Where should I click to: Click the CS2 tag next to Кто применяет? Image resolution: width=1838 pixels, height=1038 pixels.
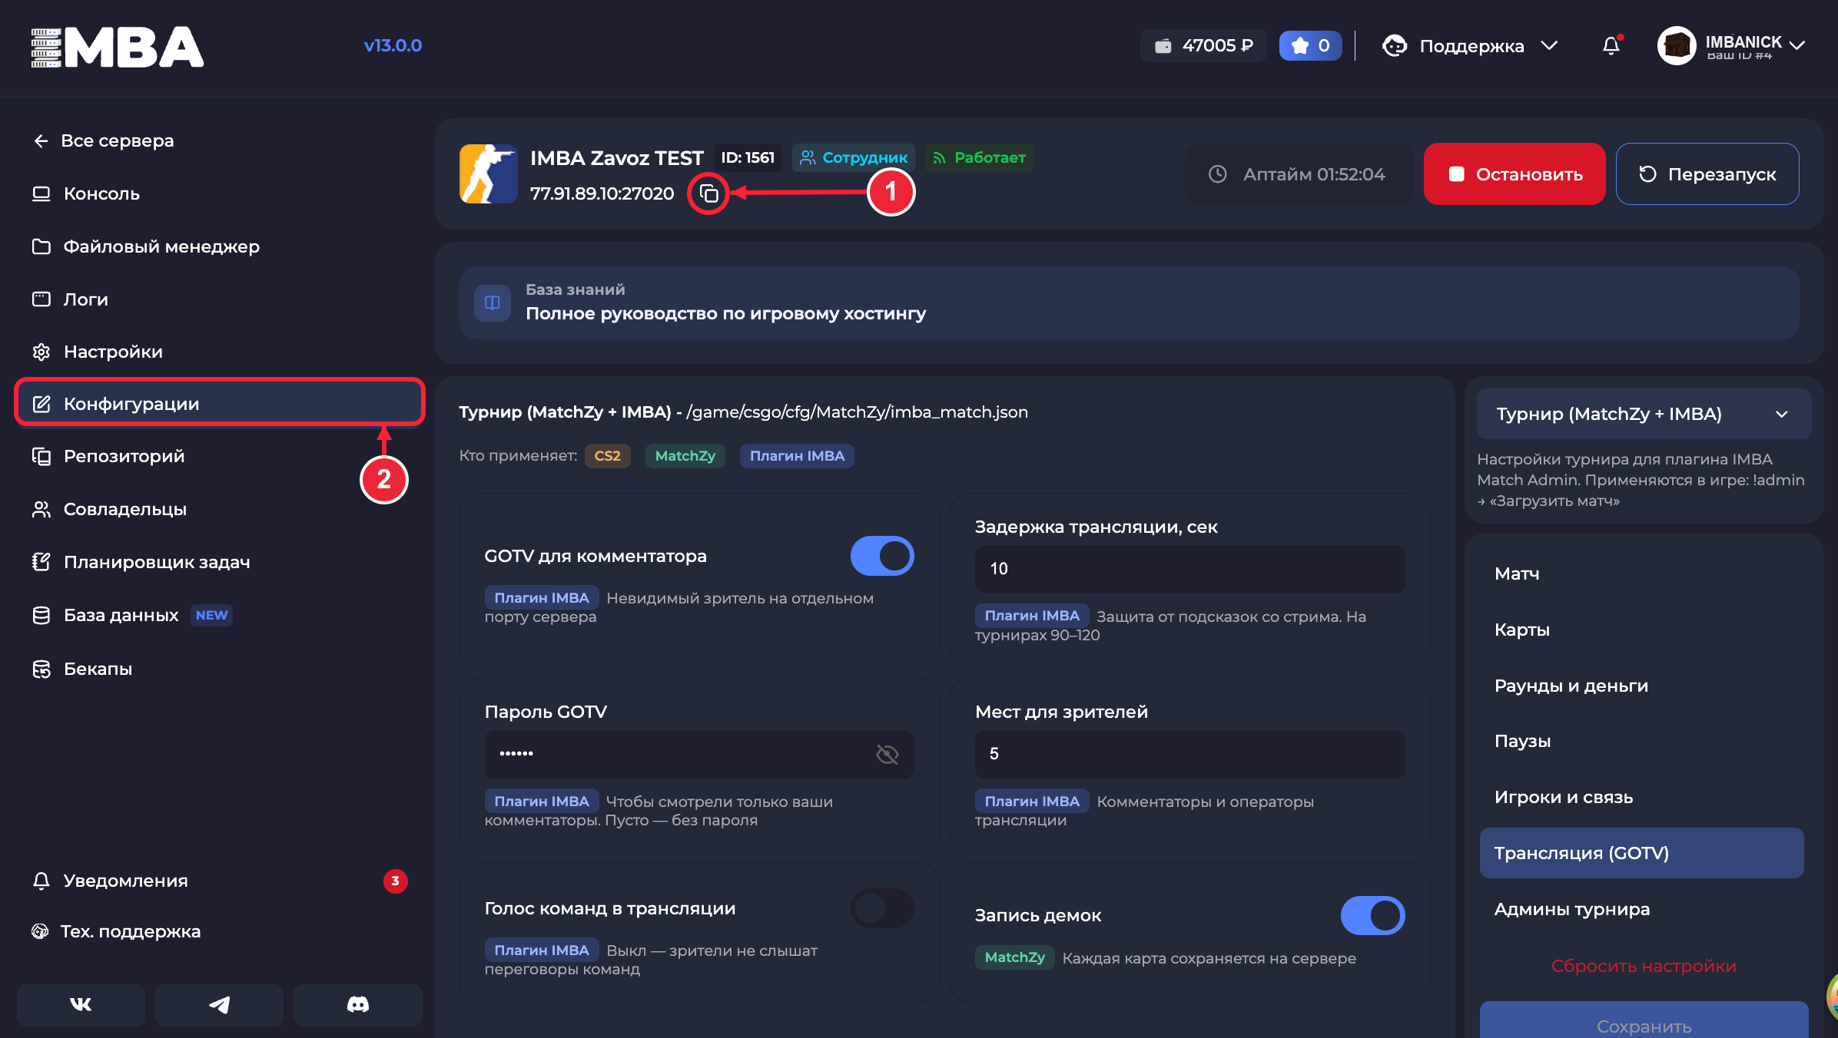(x=607, y=456)
